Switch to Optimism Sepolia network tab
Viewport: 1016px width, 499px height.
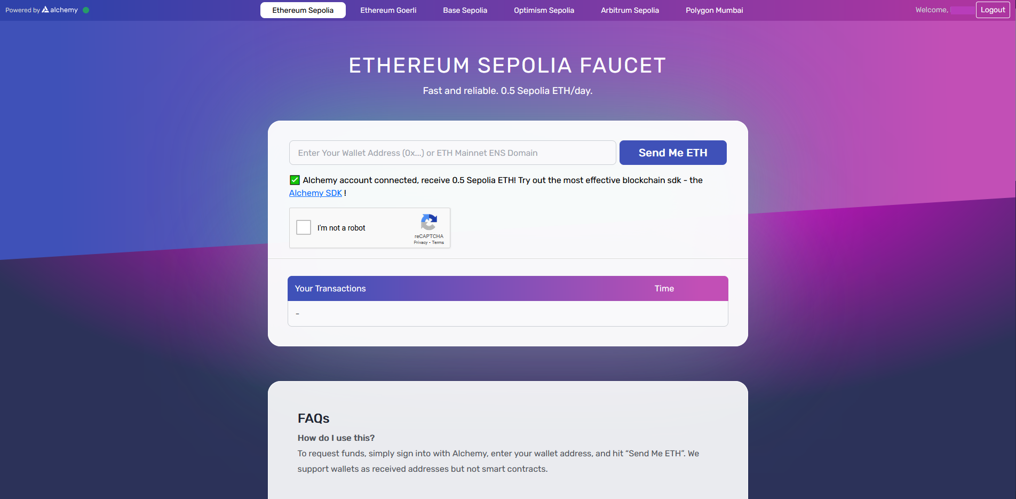pyautogui.click(x=544, y=10)
